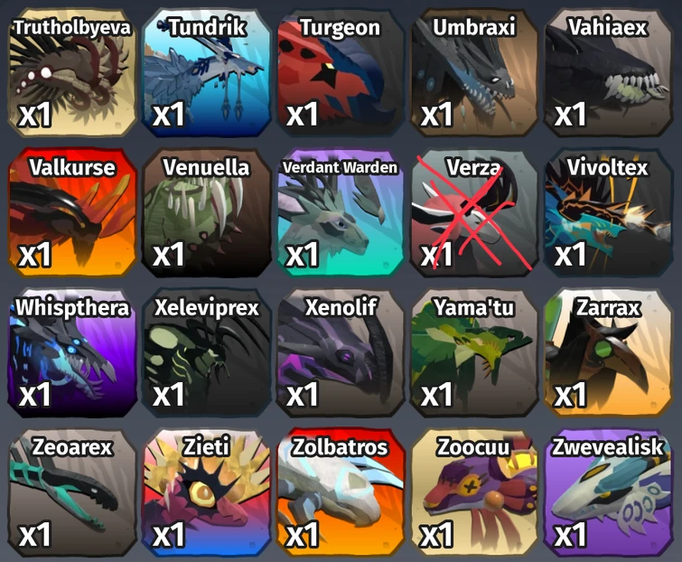Click the Venuella creature tile
The height and width of the screenshot is (562, 682).
coord(206,212)
